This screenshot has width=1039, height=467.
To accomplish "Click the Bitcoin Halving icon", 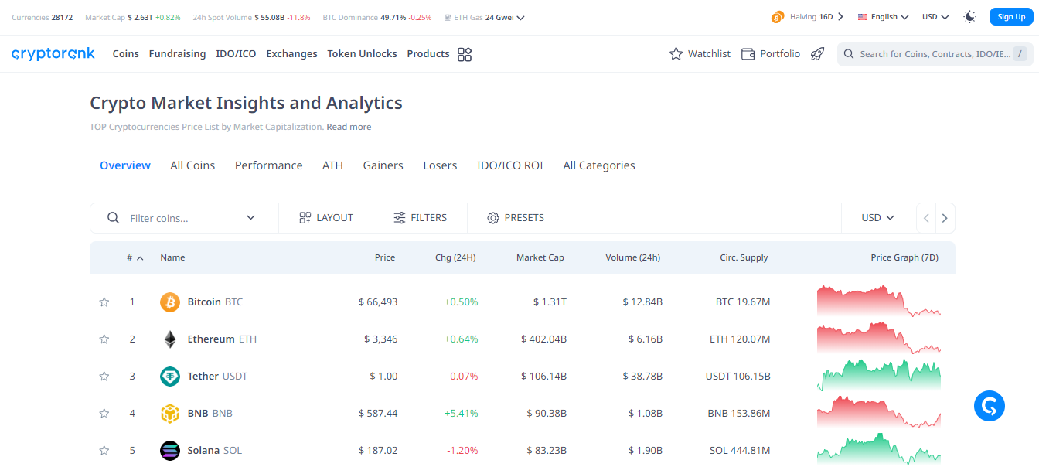I will 778,17.
